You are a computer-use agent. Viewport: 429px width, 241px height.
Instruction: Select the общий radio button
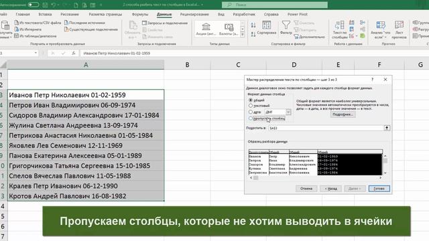[x=250, y=100]
